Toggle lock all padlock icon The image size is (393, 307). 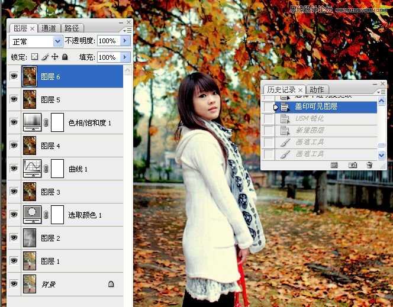point(65,57)
